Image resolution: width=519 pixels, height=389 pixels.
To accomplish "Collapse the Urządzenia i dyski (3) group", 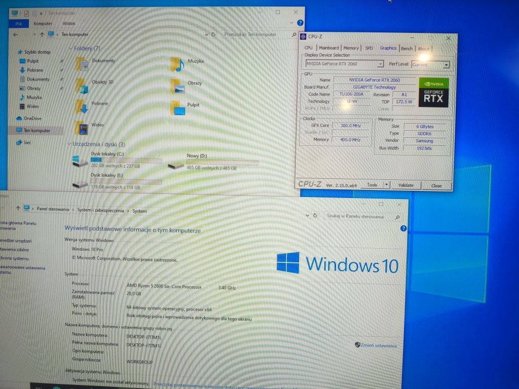I will click(69, 144).
